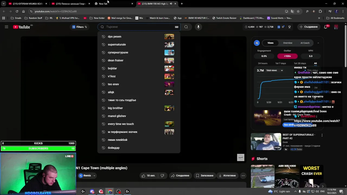Select the 24 hours time range
This screenshot has height=195, width=347.
coord(263,63)
